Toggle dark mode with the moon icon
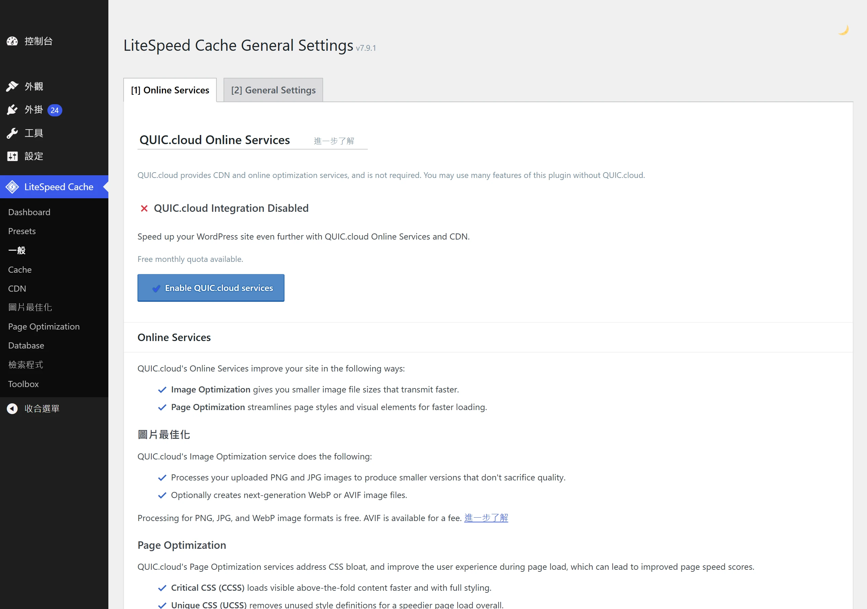Image resolution: width=867 pixels, height=609 pixels. 843,30
